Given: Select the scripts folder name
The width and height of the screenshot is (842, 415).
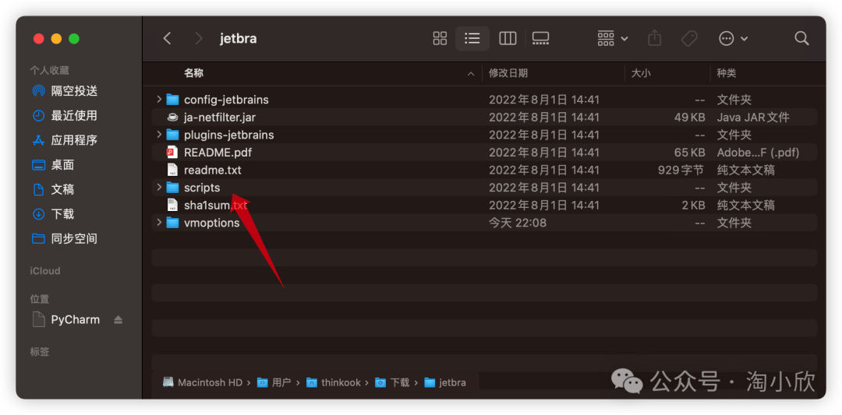Looking at the screenshot, I should (x=202, y=188).
